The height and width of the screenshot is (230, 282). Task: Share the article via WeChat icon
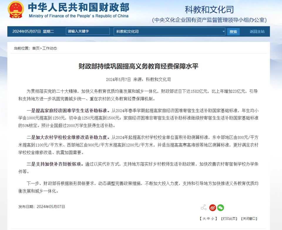click(221, 207)
